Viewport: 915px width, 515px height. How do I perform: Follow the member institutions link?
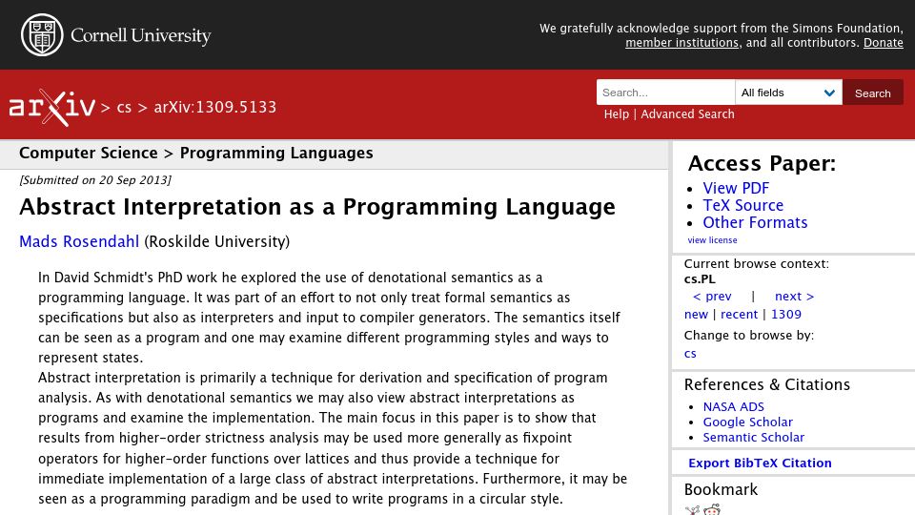coord(681,43)
